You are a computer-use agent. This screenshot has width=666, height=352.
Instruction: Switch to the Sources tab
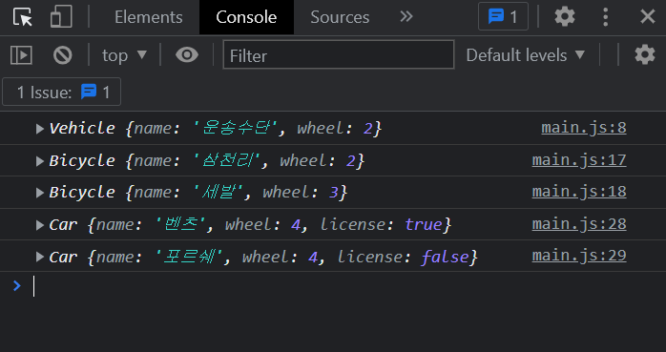340,17
